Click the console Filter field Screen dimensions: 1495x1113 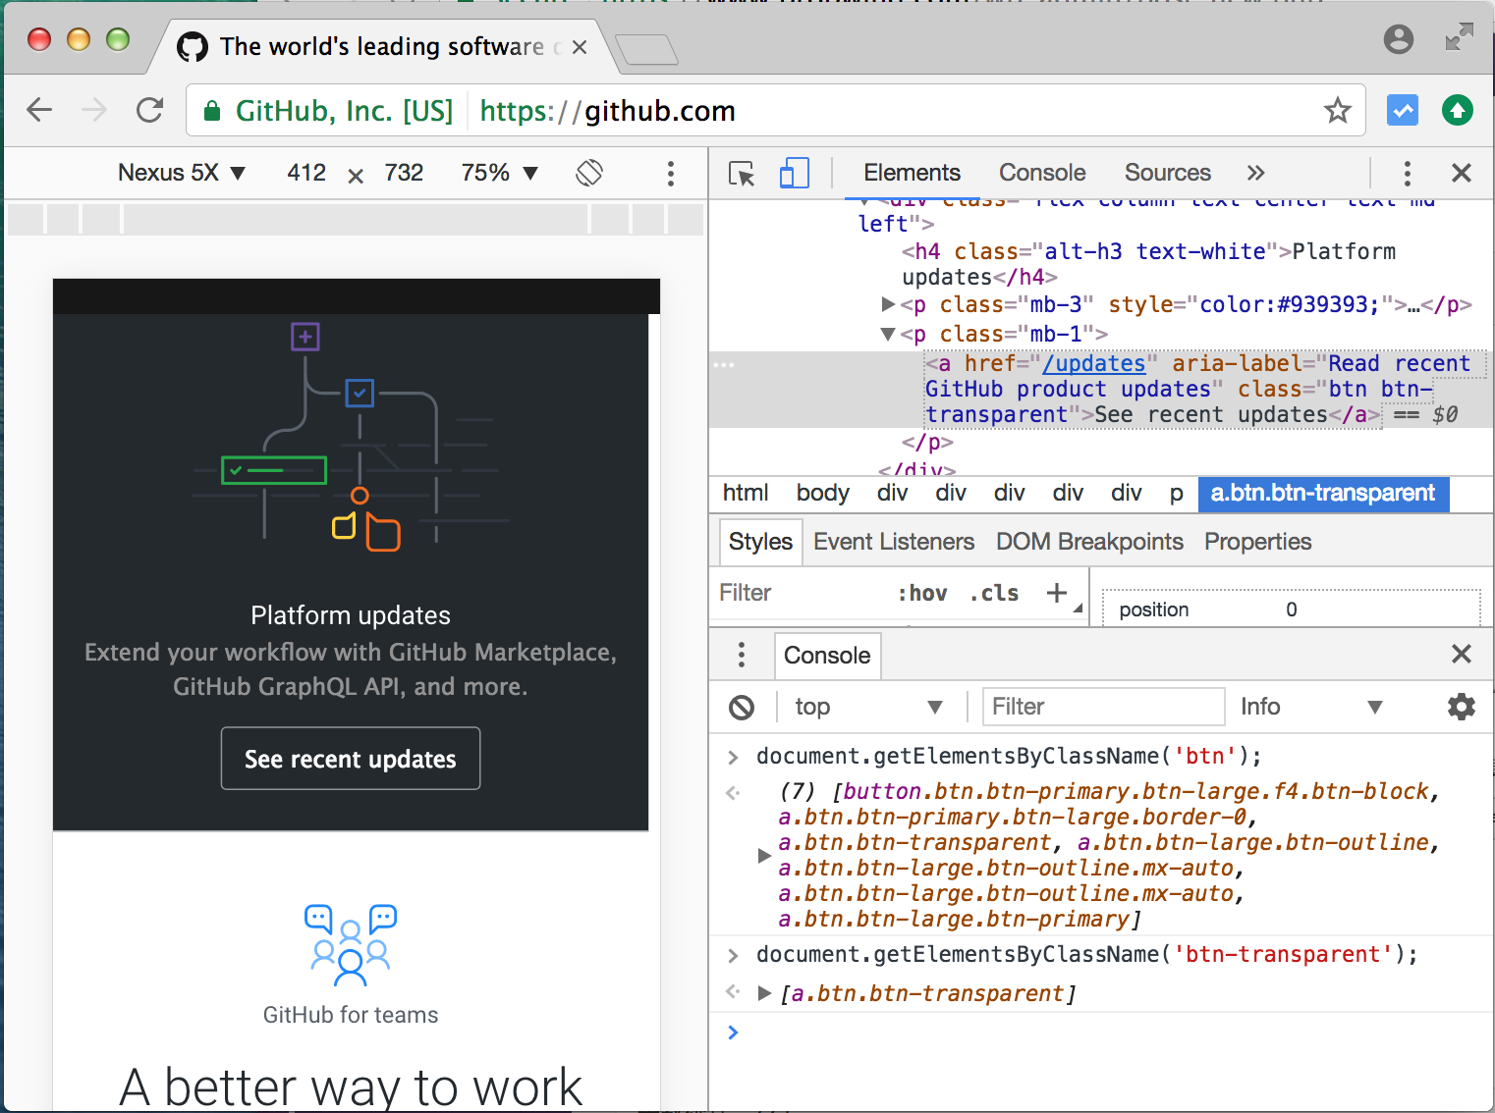(x=1104, y=707)
